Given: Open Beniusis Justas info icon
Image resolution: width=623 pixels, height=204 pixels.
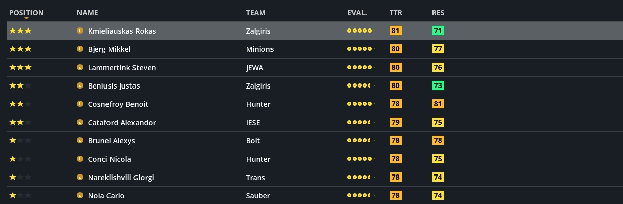Looking at the screenshot, I should 80,86.
